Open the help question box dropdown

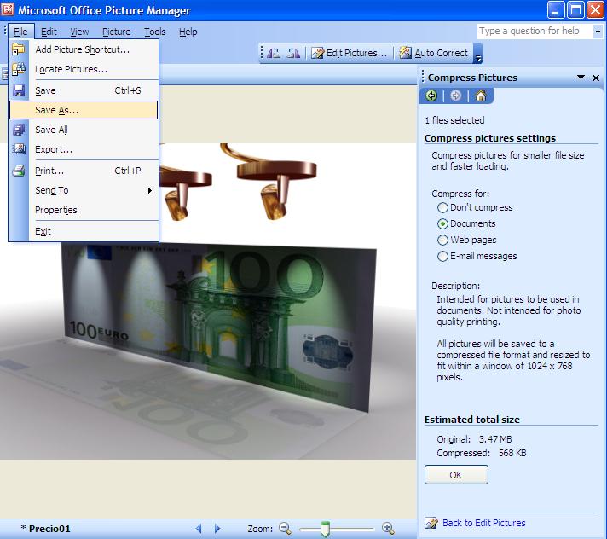click(598, 32)
